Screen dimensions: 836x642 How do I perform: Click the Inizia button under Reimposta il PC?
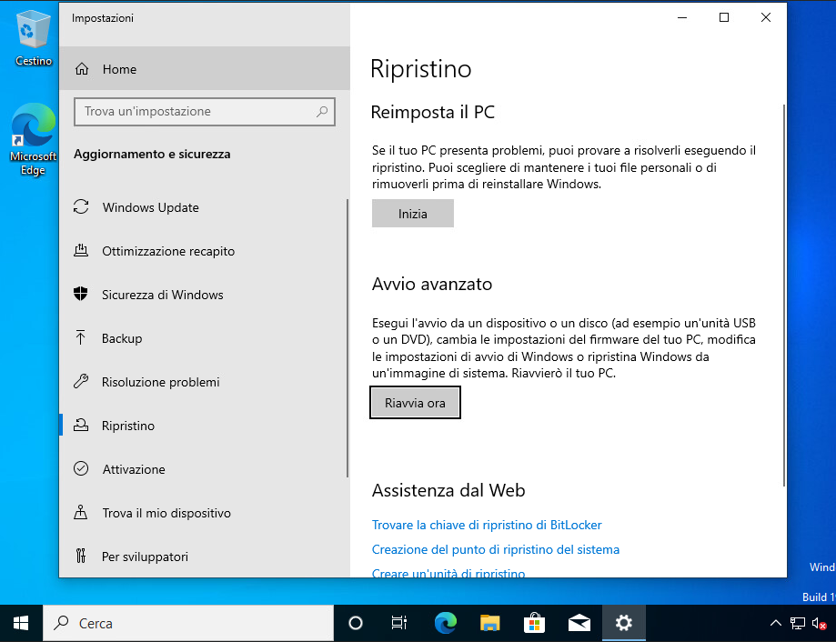pyautogui.click(x=412, y=214)
